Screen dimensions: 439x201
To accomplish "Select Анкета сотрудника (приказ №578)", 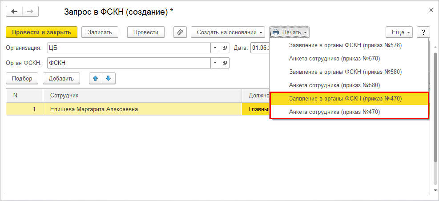I will (334, 58).
